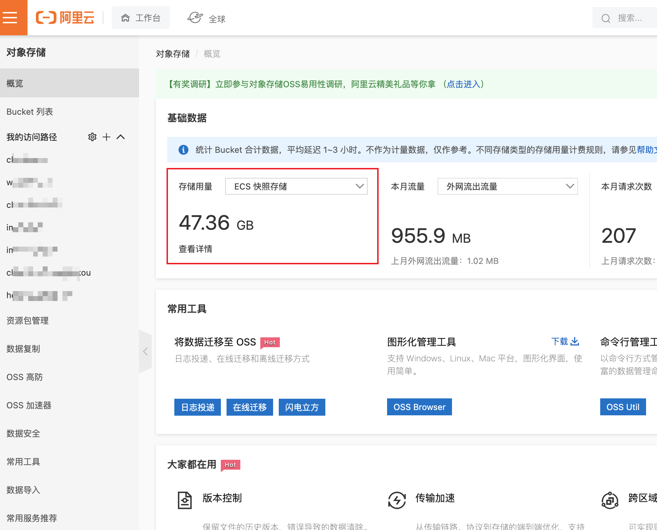Collapse the 我的访问路径 section
This screenshot has width=657, height=530.
121,137
